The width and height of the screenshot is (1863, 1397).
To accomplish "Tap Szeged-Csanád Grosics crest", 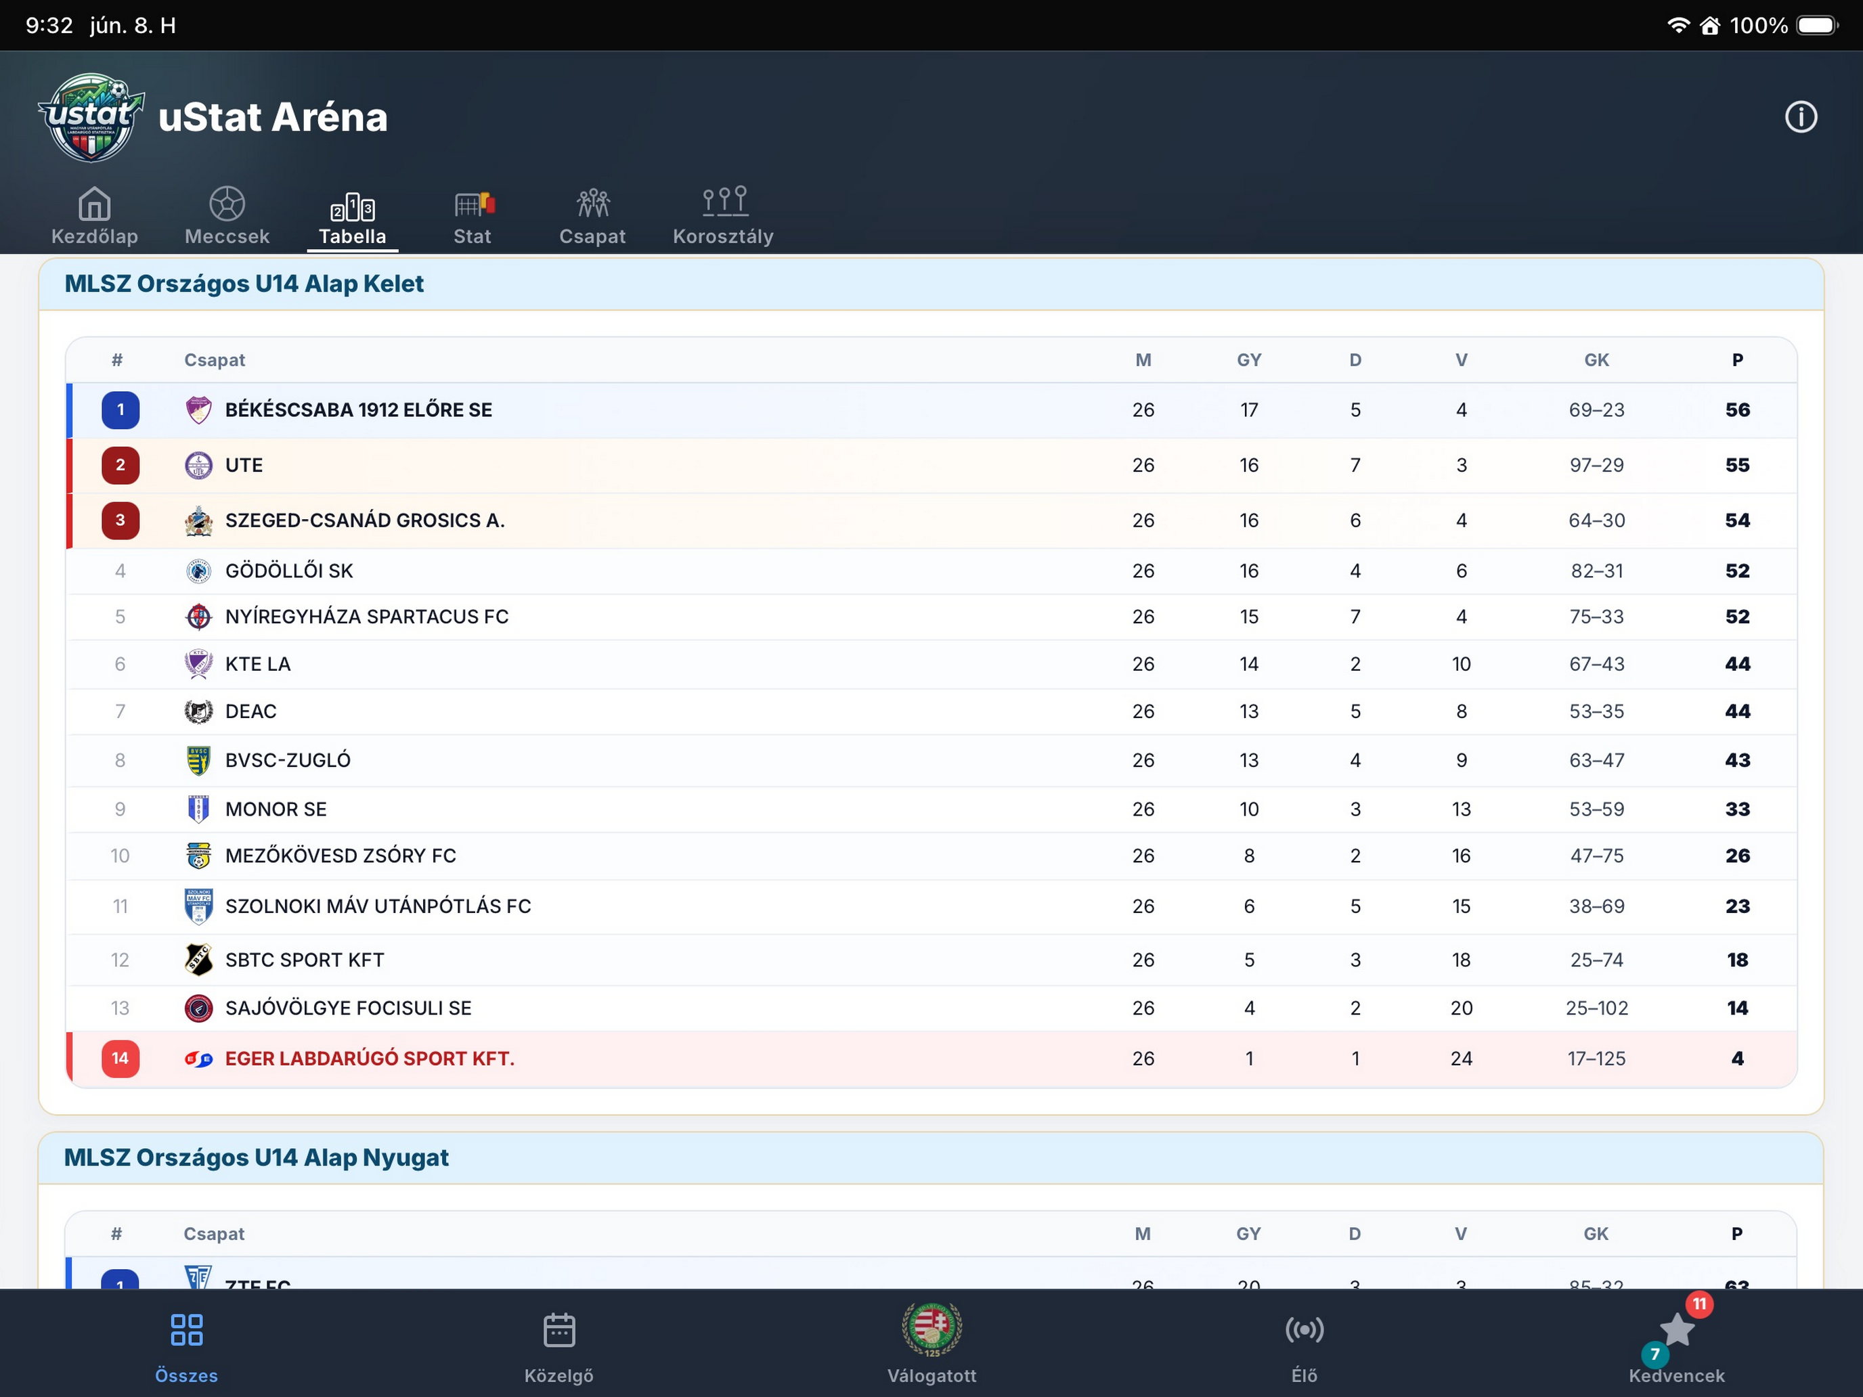I will tap(199, 520).
